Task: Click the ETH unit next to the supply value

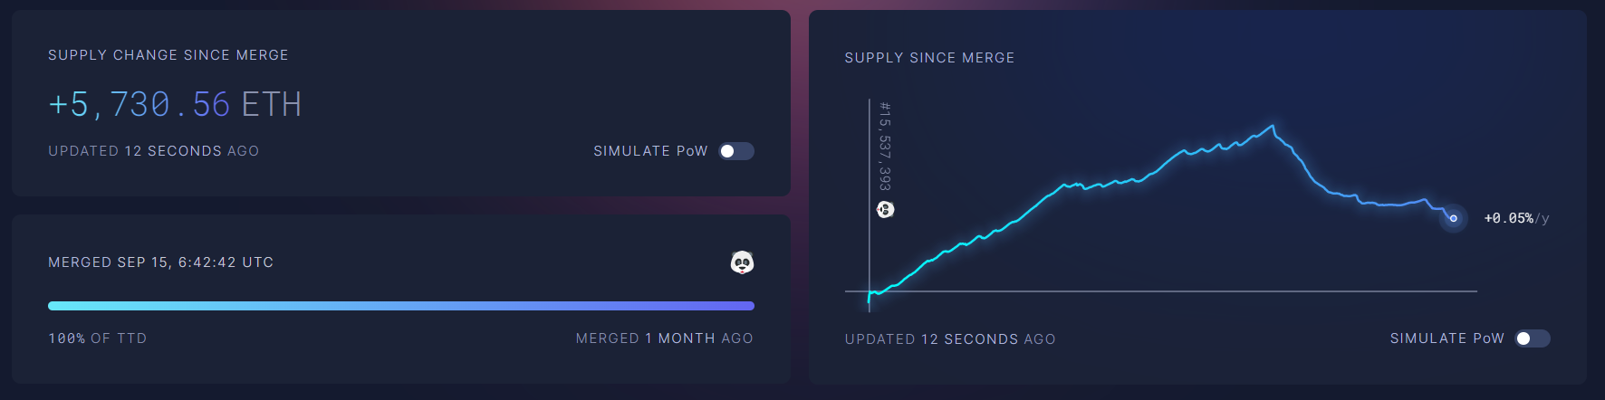Action: coord(271,105)
